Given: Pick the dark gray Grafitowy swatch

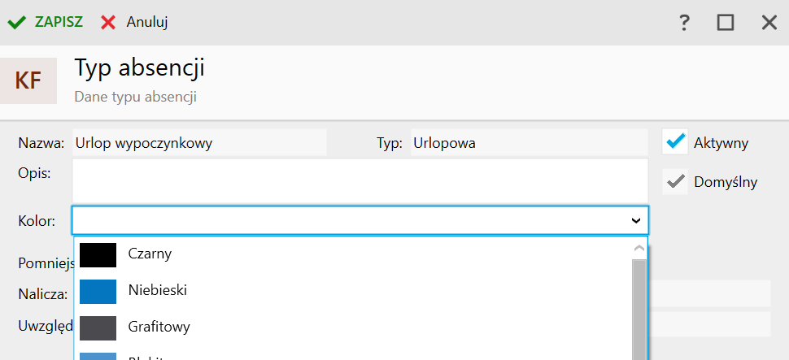Looking at the screenshot, I should 98,327.
